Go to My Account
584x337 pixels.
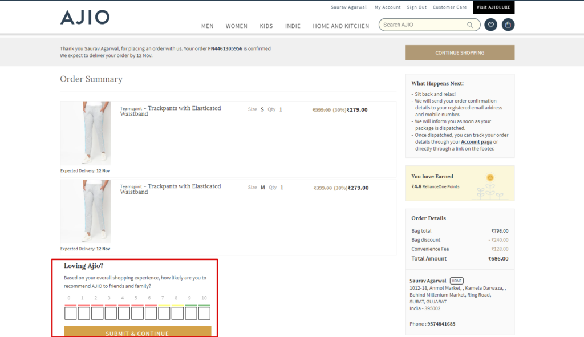click(x=388, y=7)
